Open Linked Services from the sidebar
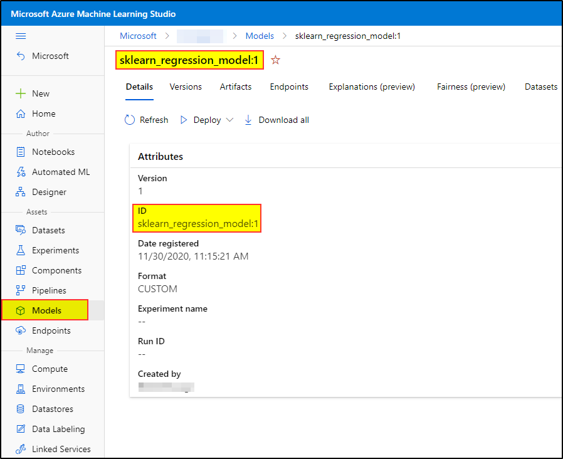 pos(61,450)
